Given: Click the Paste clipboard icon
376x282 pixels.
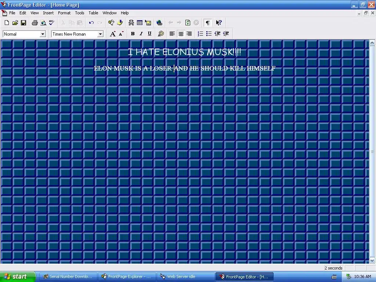Looking at the screenshot, I should [x=80, y=23].
